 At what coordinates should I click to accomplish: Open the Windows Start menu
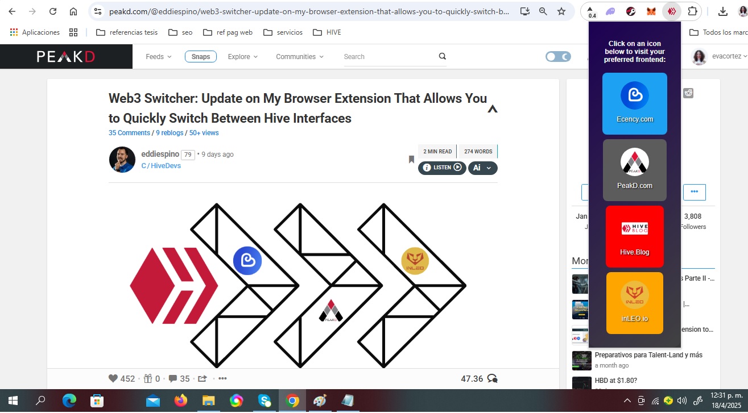(x=13, y=401)
